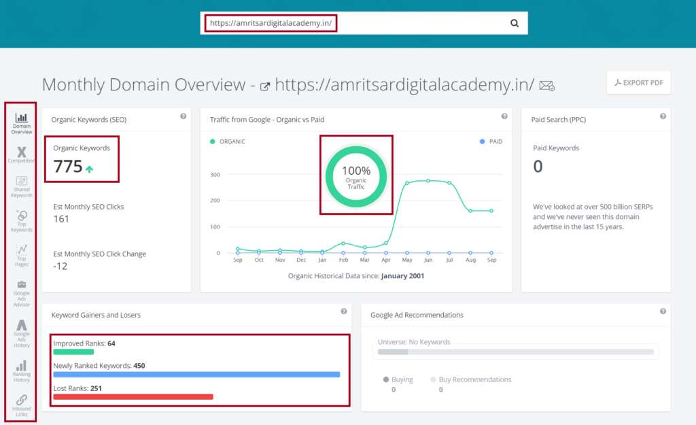Click the email envelope icon after the domain
Image resolution: width=696 pixels, height=425 pixels.
(547, 86)
